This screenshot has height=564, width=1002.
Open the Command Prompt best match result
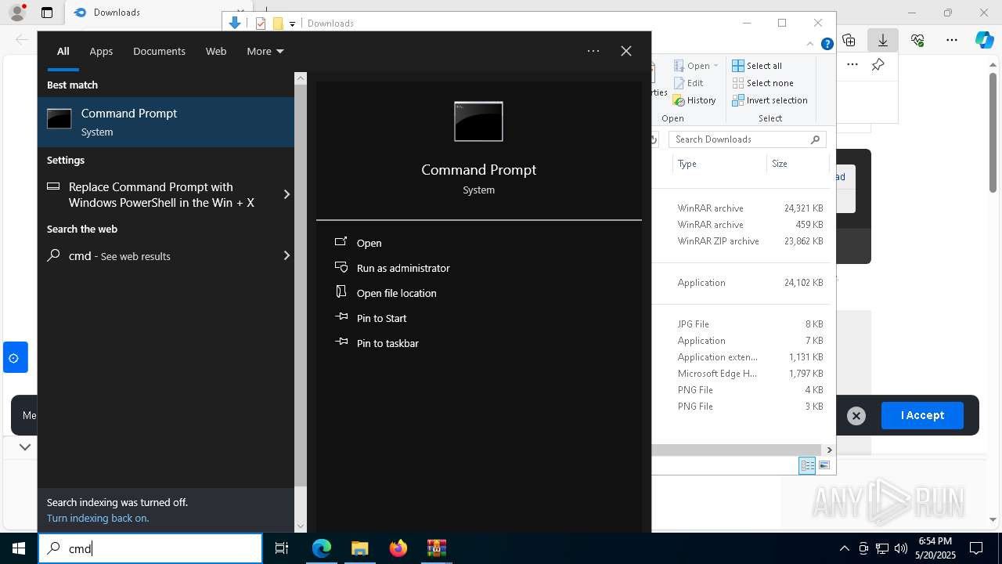point(166,122)
